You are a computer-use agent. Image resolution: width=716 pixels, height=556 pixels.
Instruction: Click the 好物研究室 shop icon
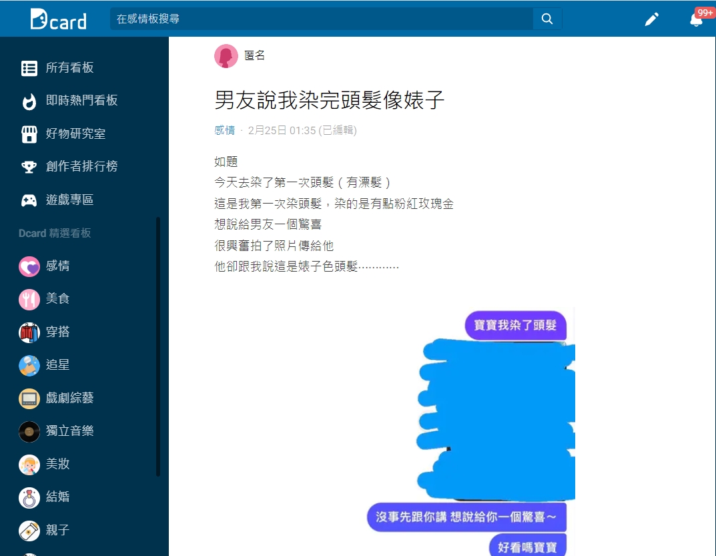click(29, 134)
